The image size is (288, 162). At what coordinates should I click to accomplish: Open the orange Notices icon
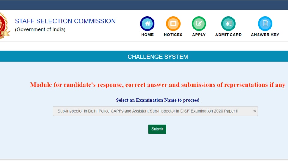coord(173,24)
